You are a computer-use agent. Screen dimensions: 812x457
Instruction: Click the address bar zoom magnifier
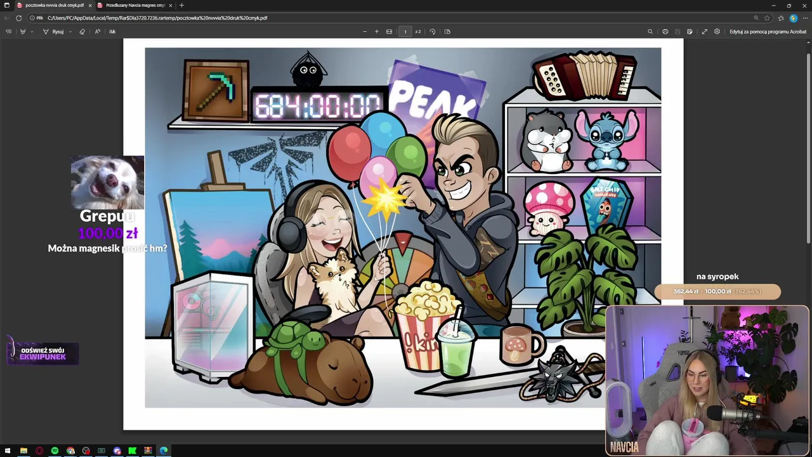756,18
